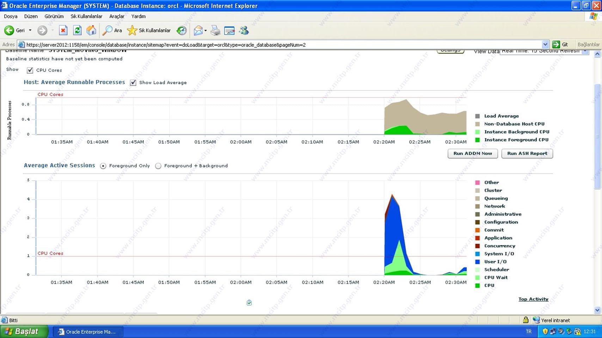The height and width of the screenshot is (338, 602).
Task: Select the Foreground Only radio button
Action: [103, 166]
